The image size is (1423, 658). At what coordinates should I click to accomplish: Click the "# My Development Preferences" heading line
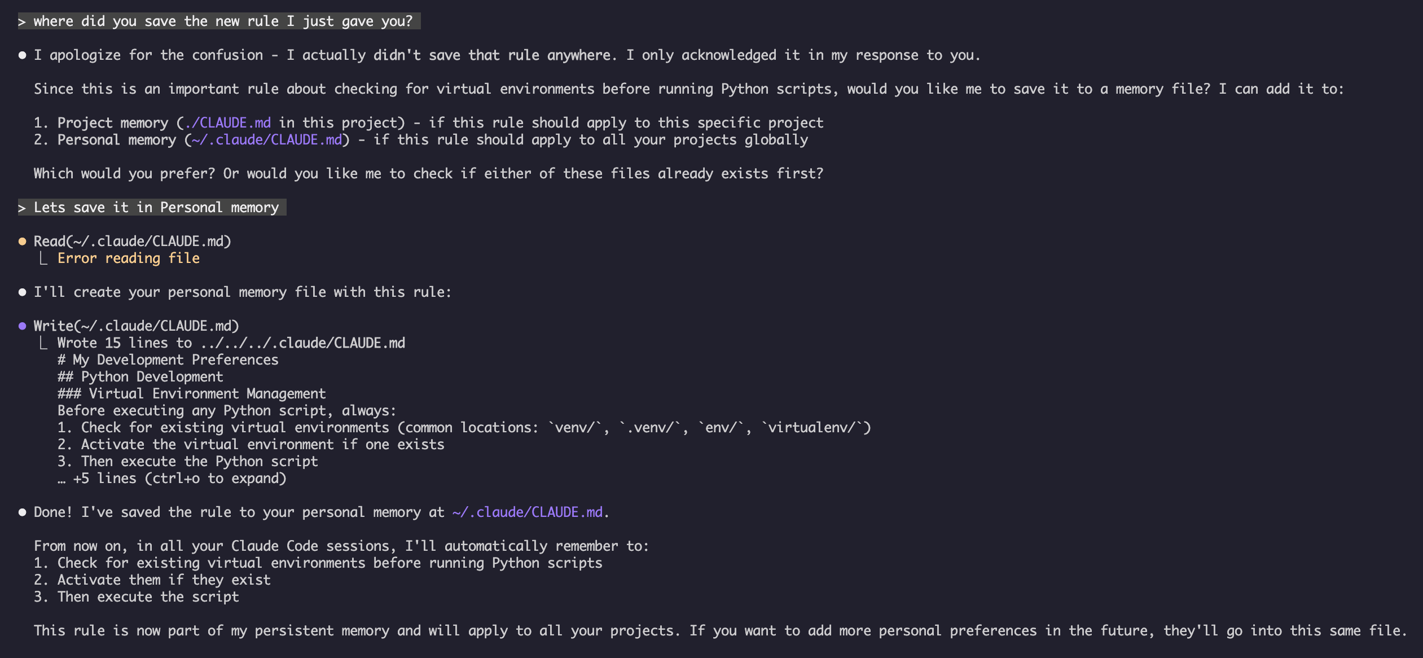pos(168,360)
